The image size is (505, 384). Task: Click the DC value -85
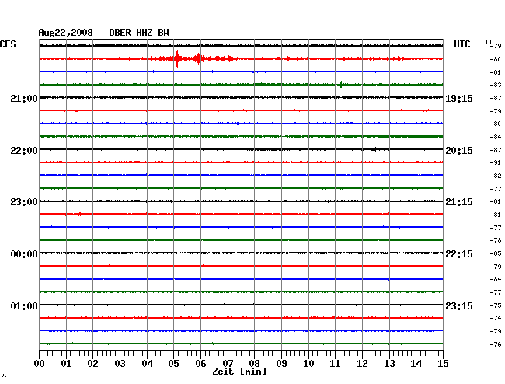496,254
